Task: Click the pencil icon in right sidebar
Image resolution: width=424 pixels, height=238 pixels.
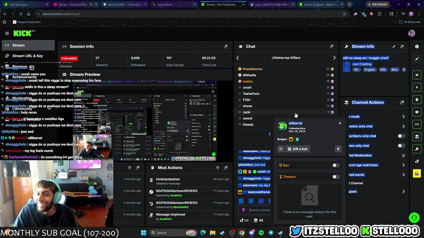Action: [417, 59]
